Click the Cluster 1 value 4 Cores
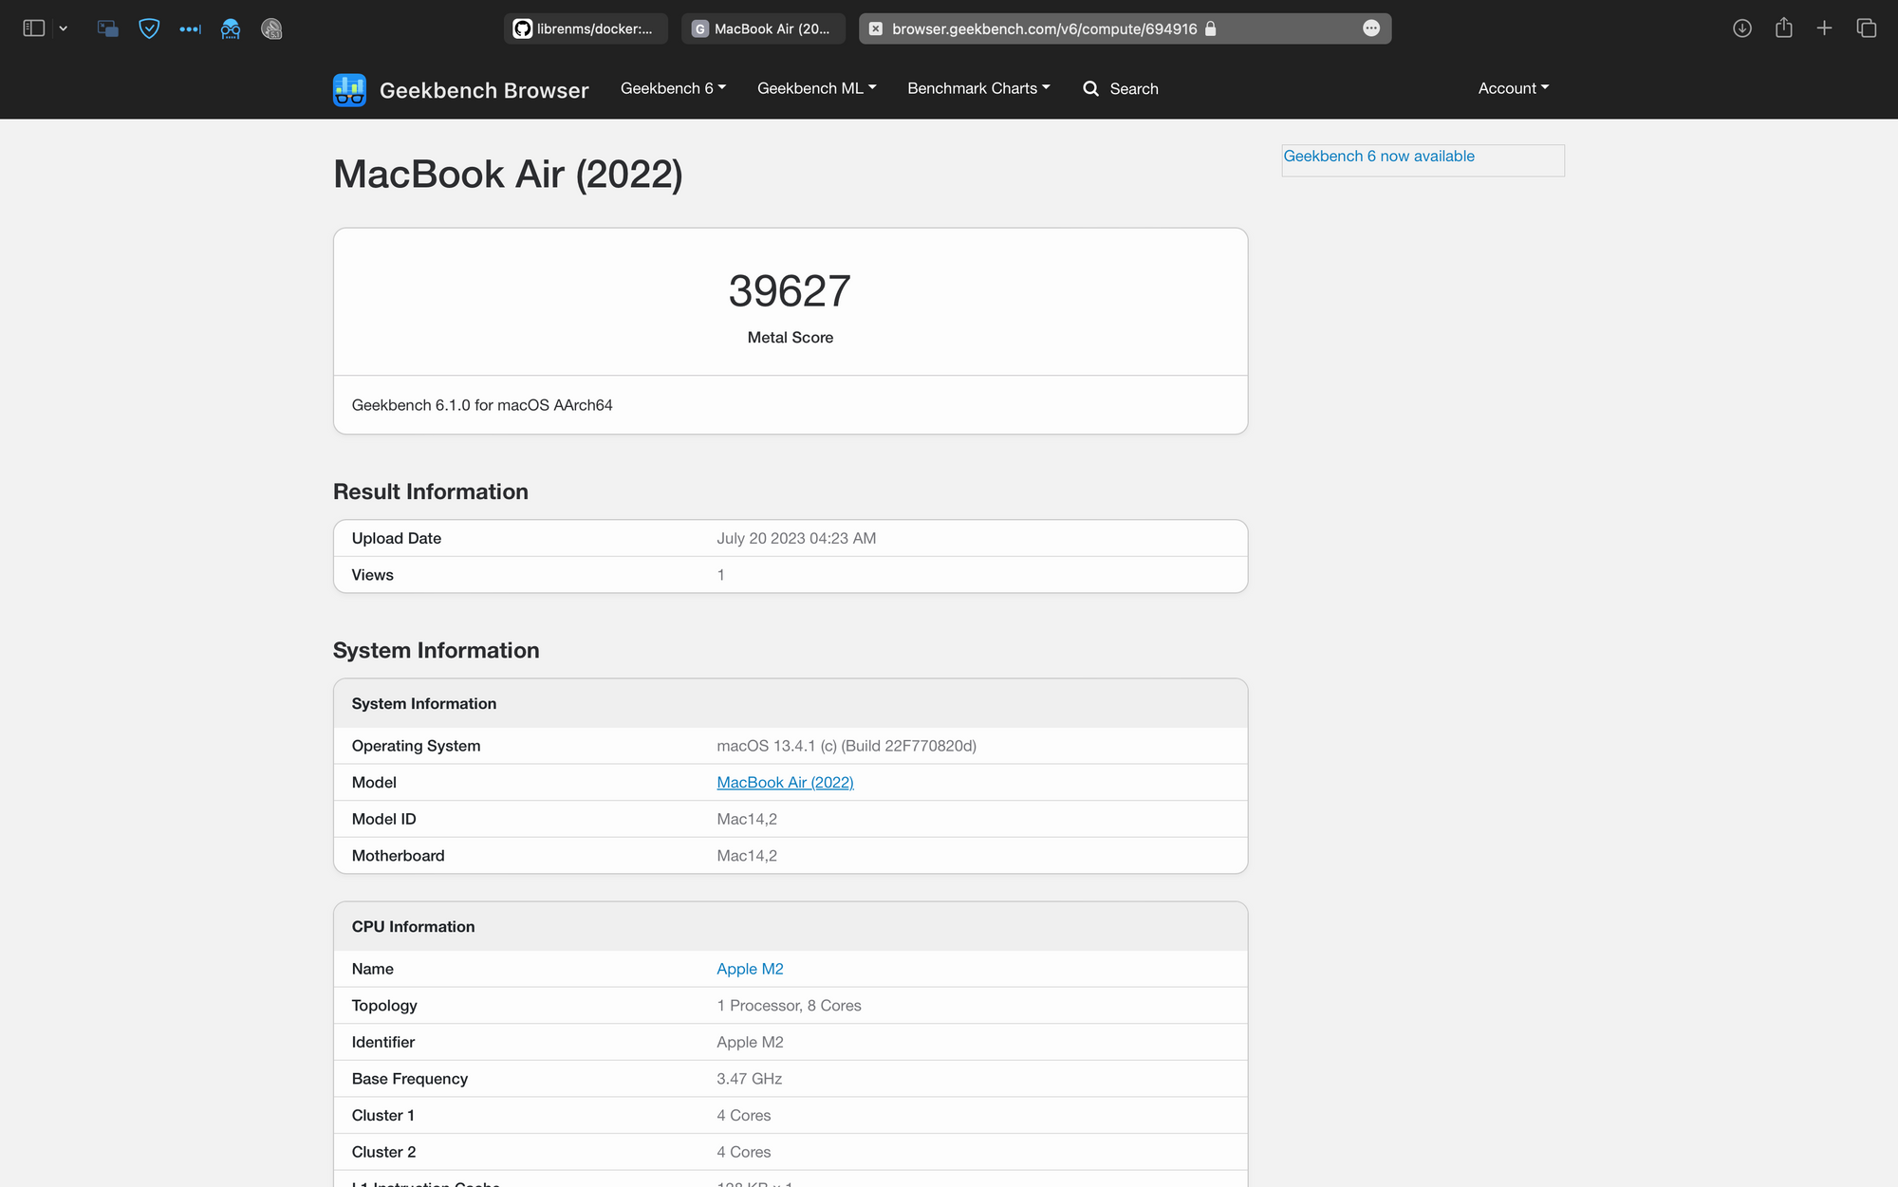 [743, 1116]
